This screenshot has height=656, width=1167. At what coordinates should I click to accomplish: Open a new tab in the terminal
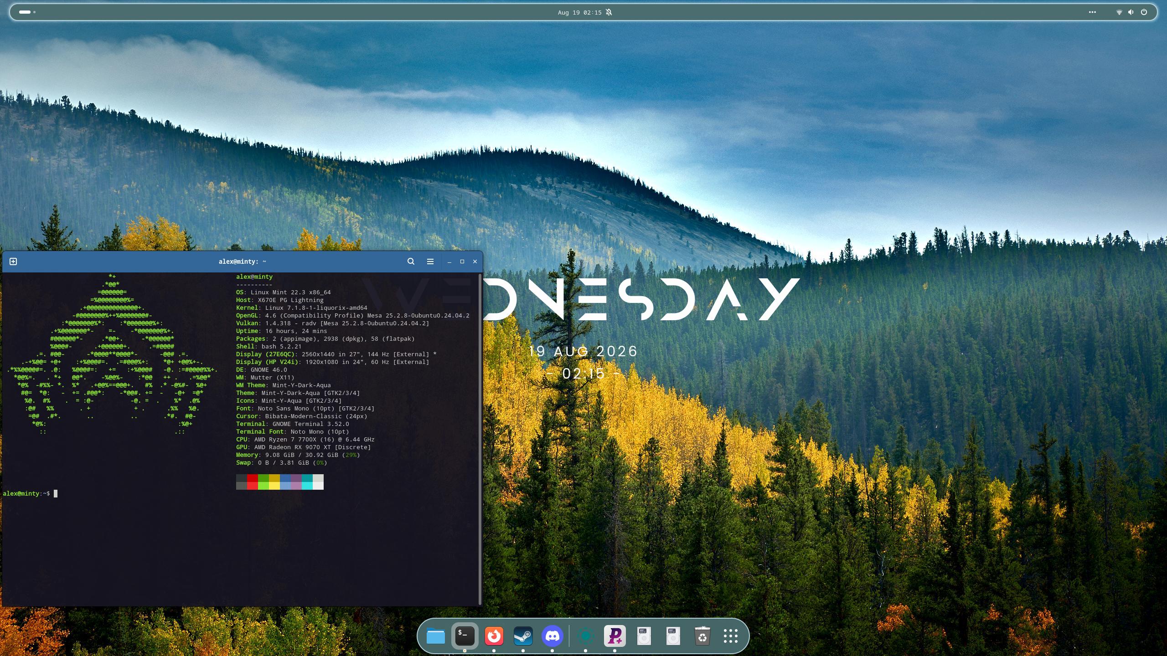[x=13, y=261]
